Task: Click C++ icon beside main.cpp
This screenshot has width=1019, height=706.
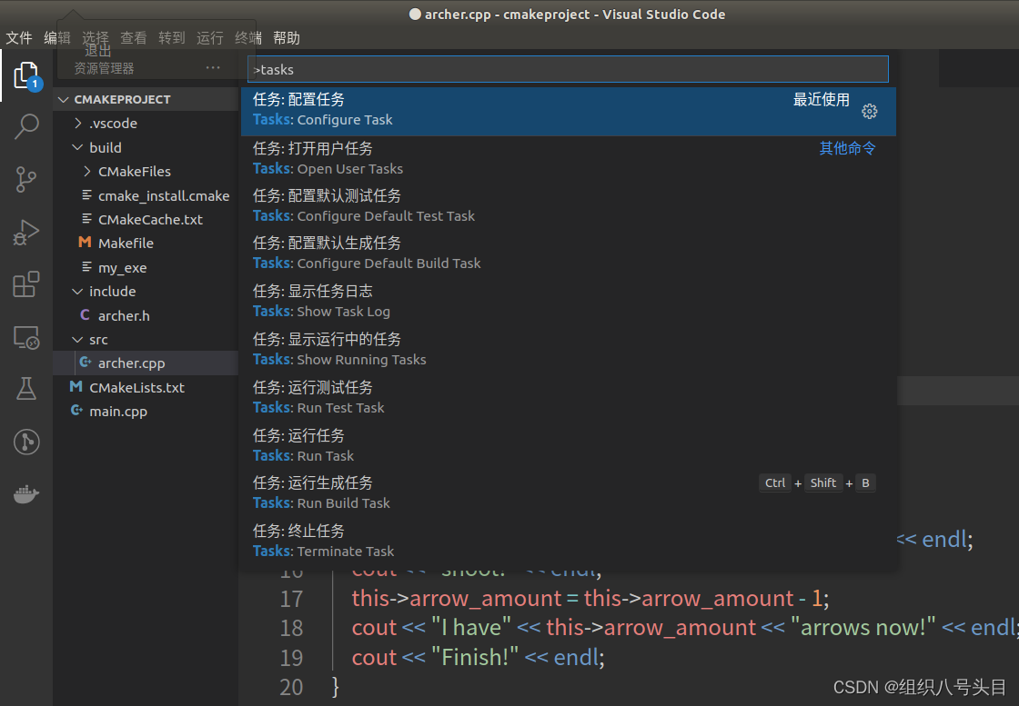Action: [x=76, y=411]
